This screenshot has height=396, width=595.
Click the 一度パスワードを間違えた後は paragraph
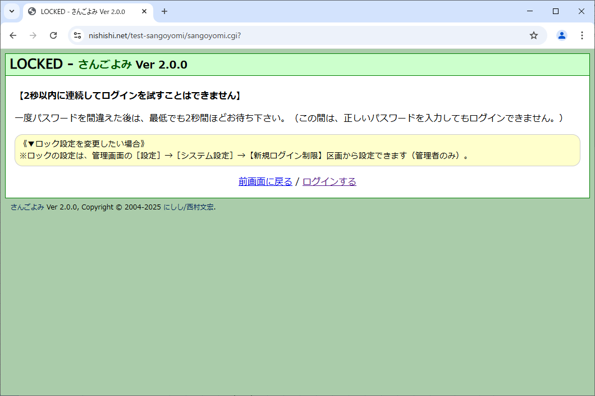tap(289, 118)
